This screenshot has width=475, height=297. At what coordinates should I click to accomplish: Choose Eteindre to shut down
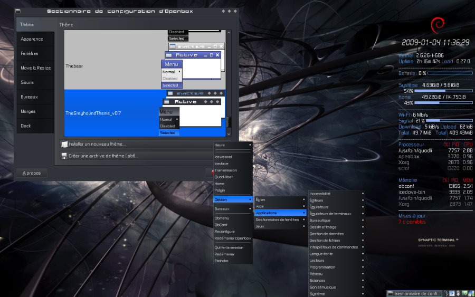tap(233, 261)
